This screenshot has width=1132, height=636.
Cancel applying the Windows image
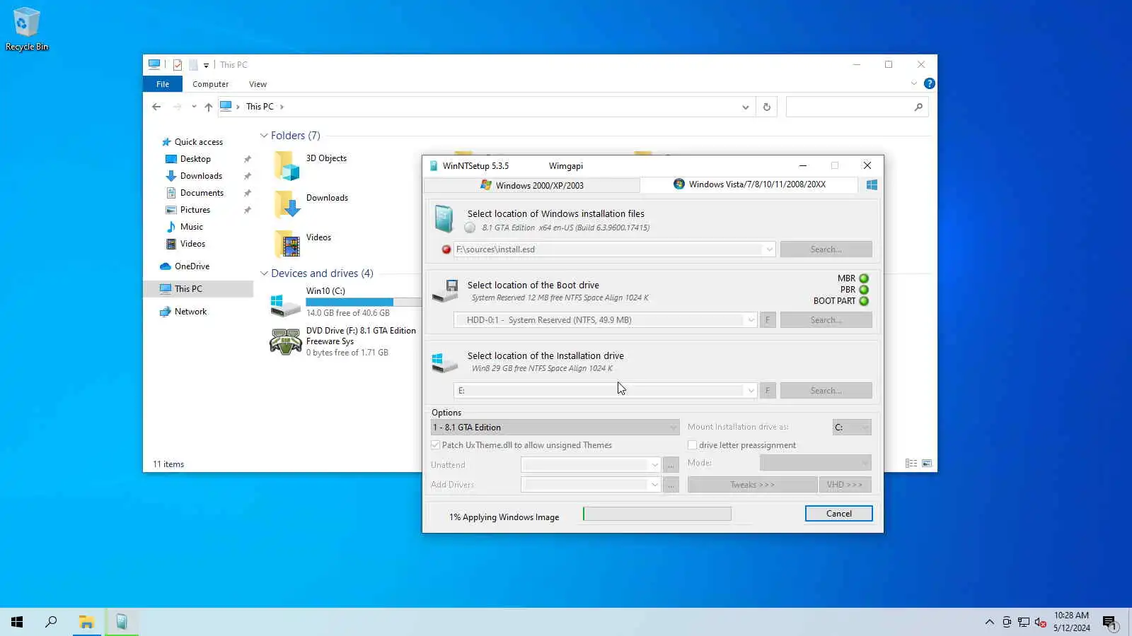click(838, 514)
